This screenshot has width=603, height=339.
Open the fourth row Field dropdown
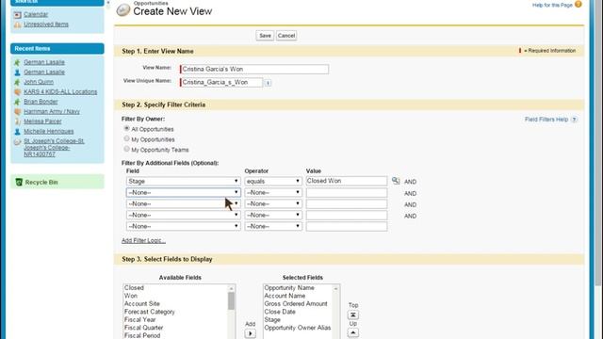click(183, 215)
